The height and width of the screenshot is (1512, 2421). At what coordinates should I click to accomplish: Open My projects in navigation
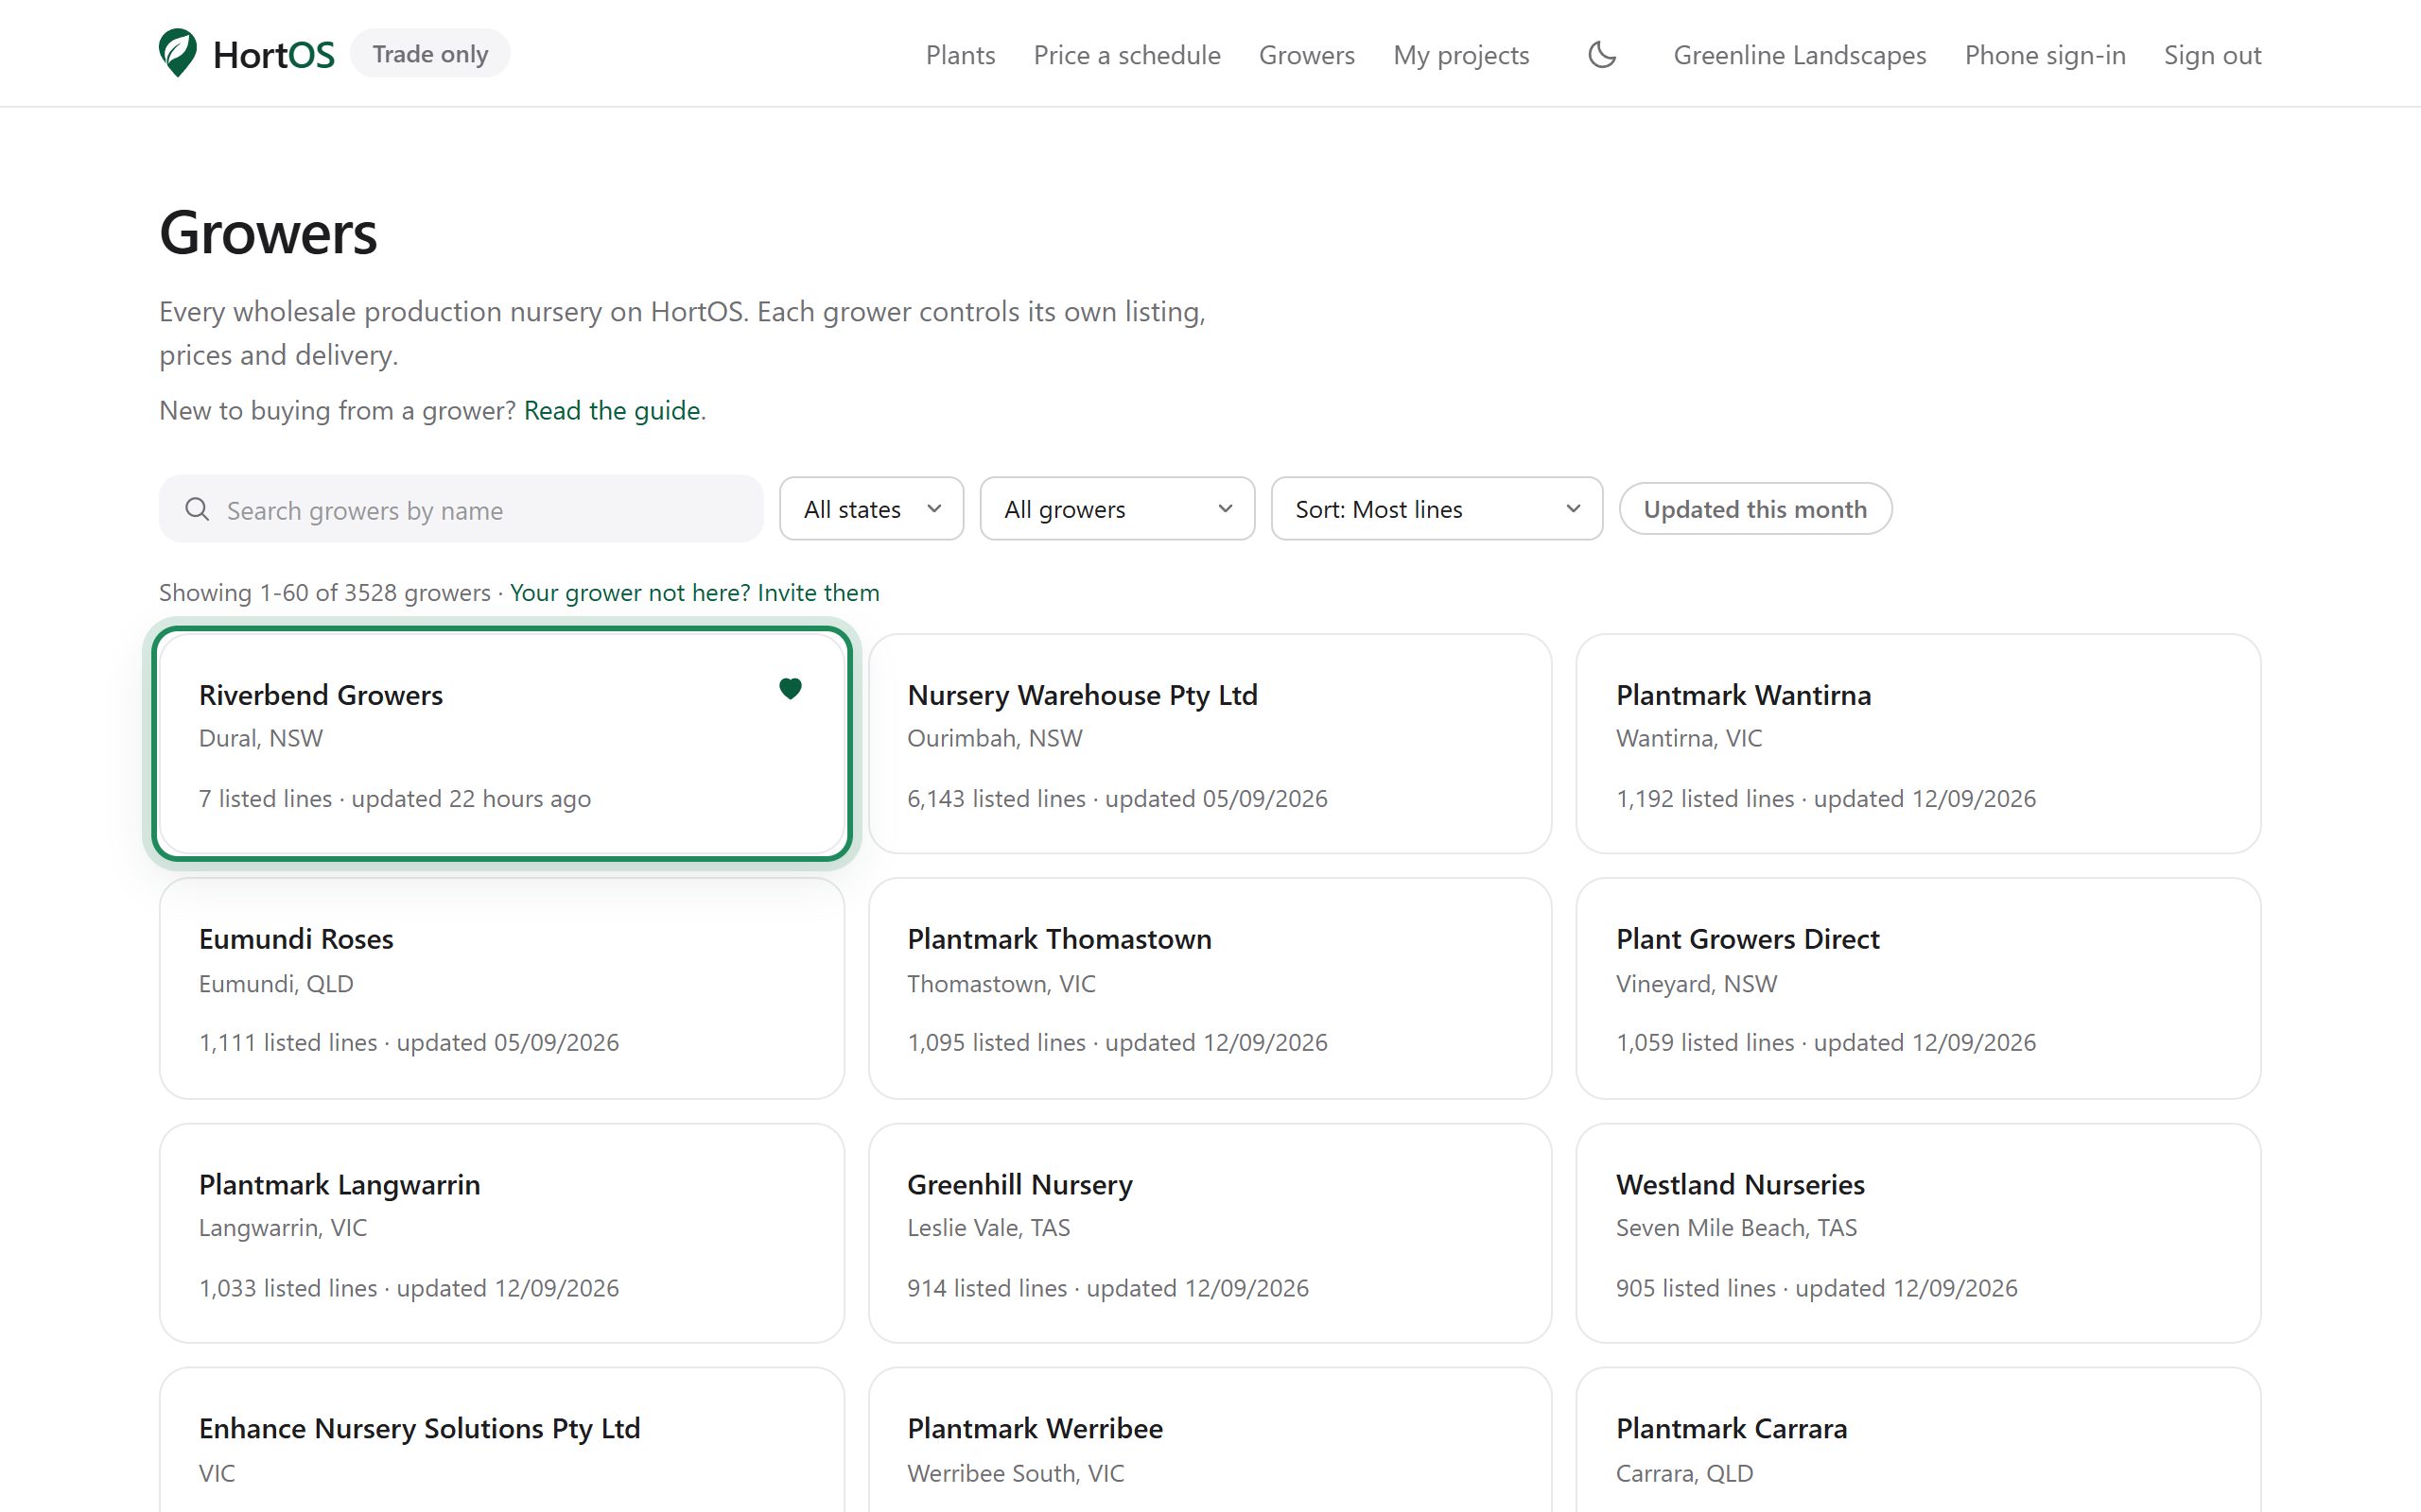(1460, 55)
